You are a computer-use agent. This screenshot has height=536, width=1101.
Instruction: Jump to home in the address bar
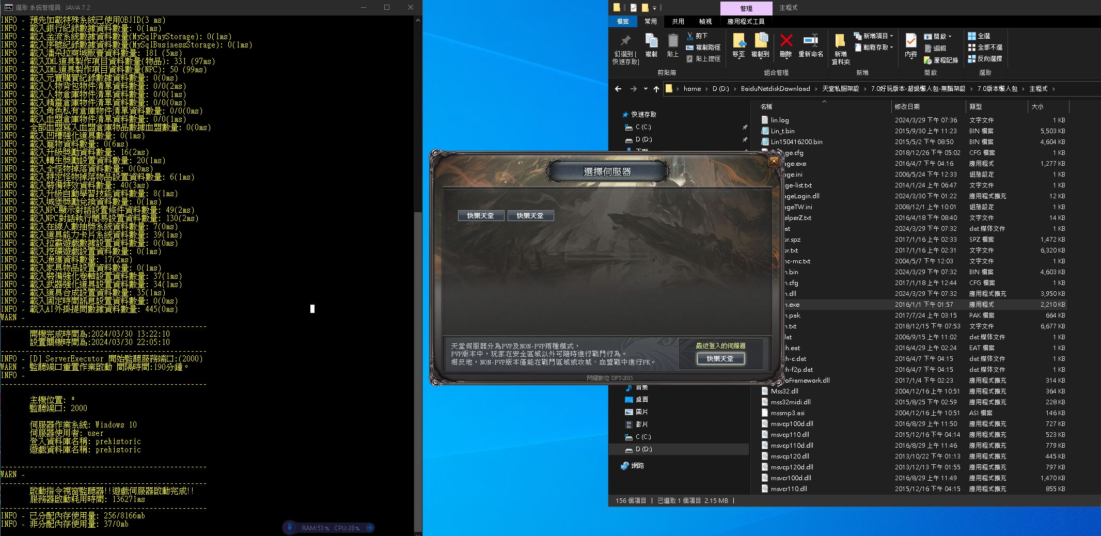tap(692, 89)
